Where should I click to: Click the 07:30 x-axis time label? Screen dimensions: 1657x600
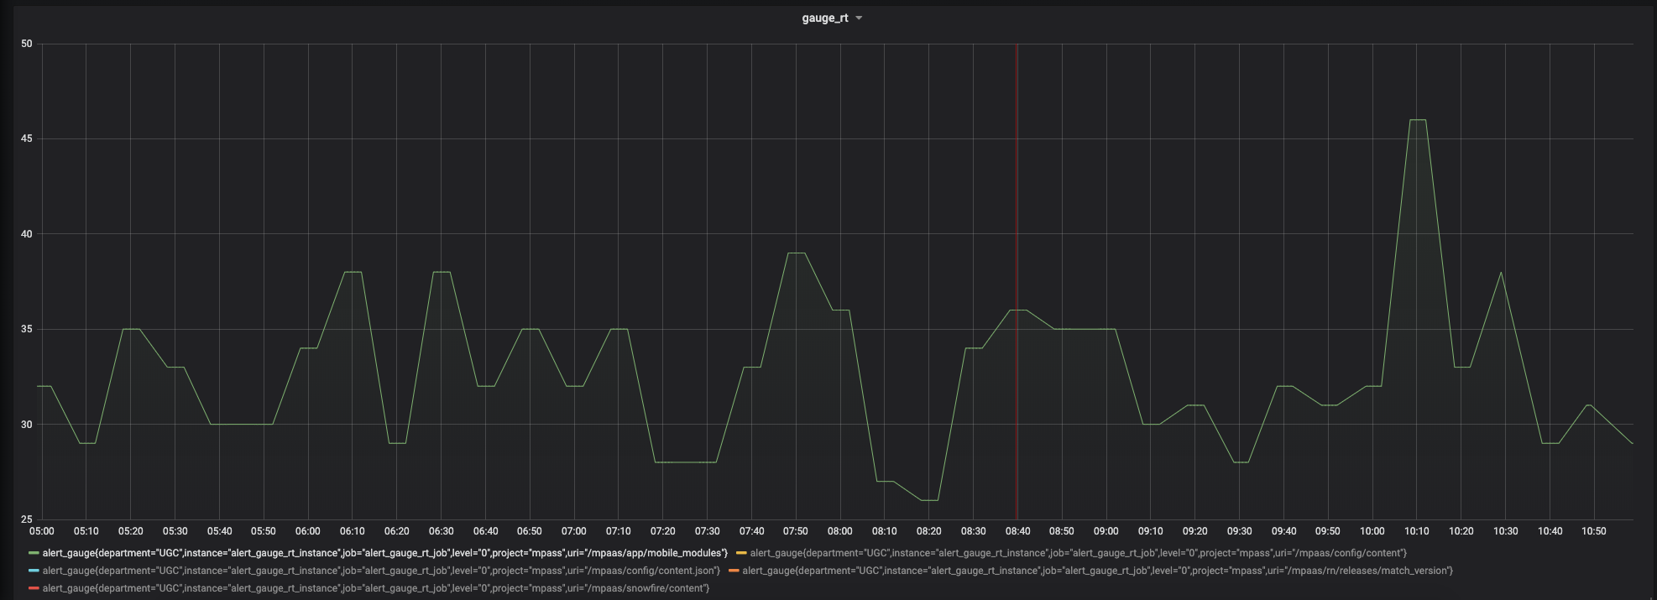coord(707,531)
